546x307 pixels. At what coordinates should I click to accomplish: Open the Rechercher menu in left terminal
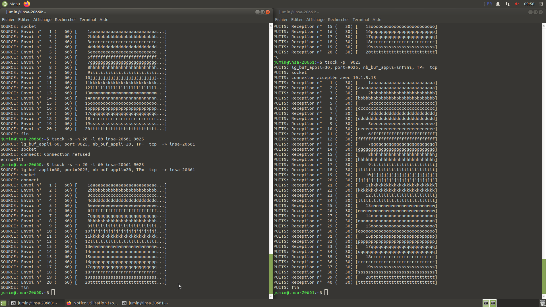point(65,20)
